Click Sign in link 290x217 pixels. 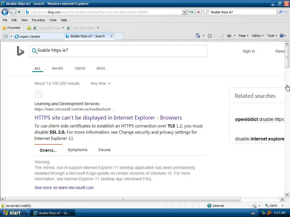(x=249, y=51)
